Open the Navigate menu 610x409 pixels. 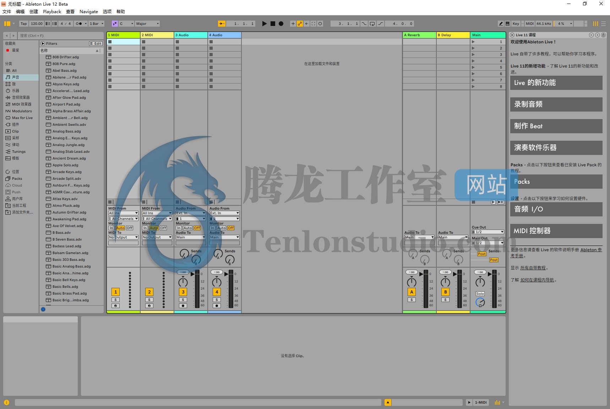tap(89, 12)
